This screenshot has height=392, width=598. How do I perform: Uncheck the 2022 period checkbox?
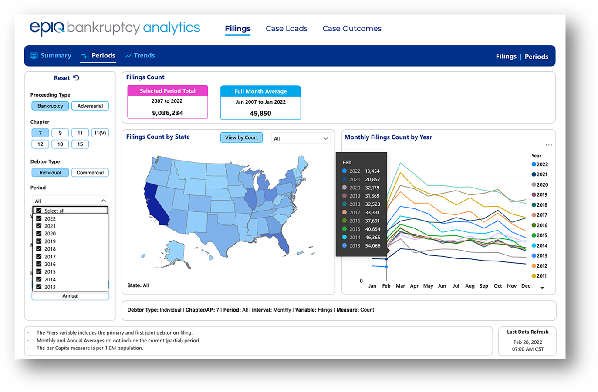point(39,218)
